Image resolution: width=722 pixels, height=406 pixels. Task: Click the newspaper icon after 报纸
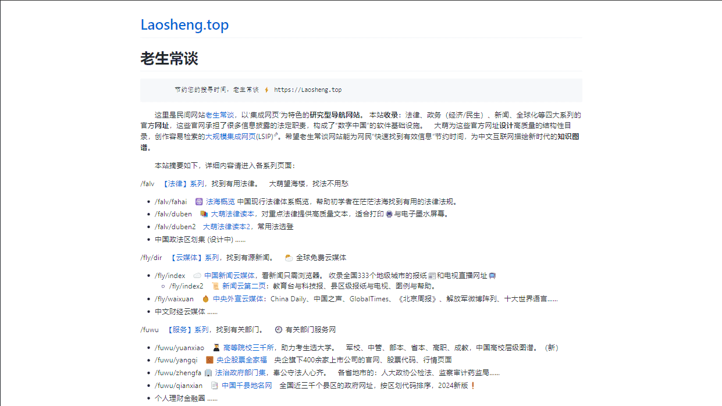click(432, 276)
